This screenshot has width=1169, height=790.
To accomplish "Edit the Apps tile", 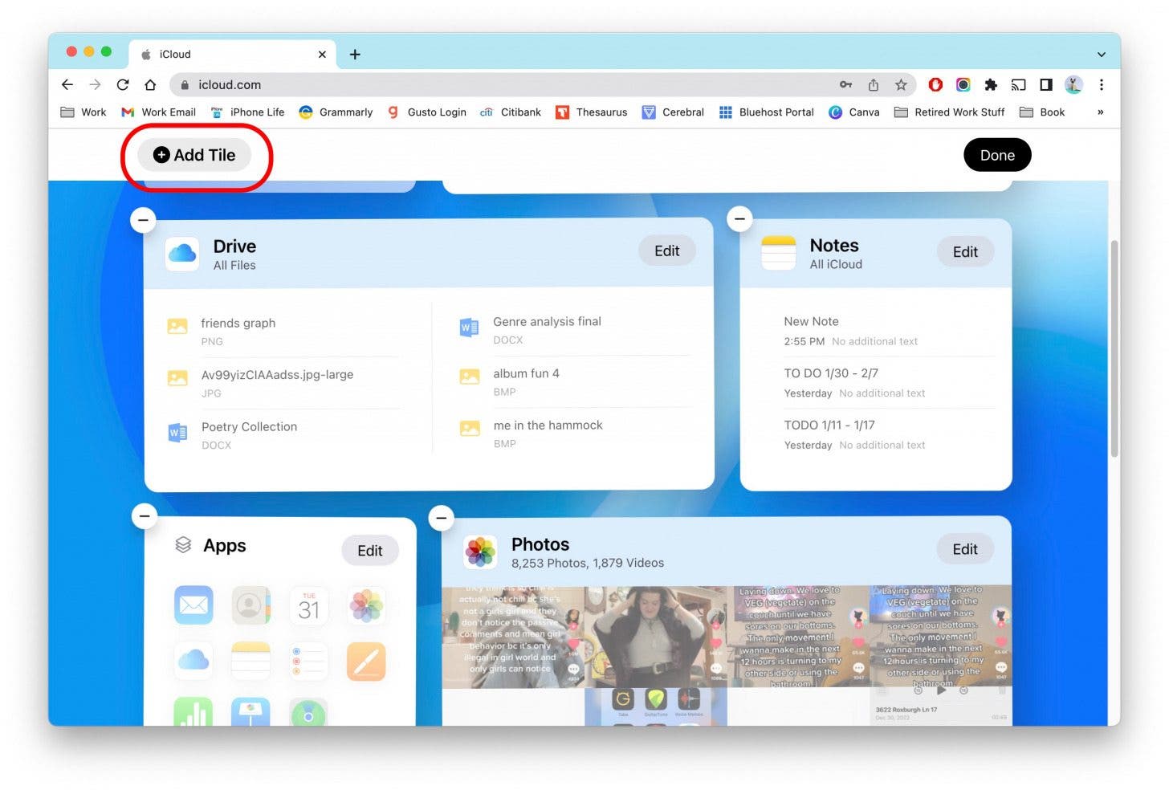I will coord(369,550).
